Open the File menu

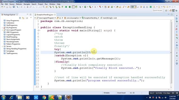point(2,4)
